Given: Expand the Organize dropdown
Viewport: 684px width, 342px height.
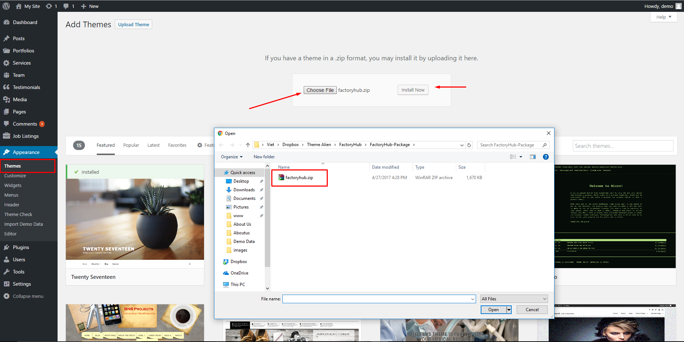Looking at the screenshot, I should coord(232,157).
